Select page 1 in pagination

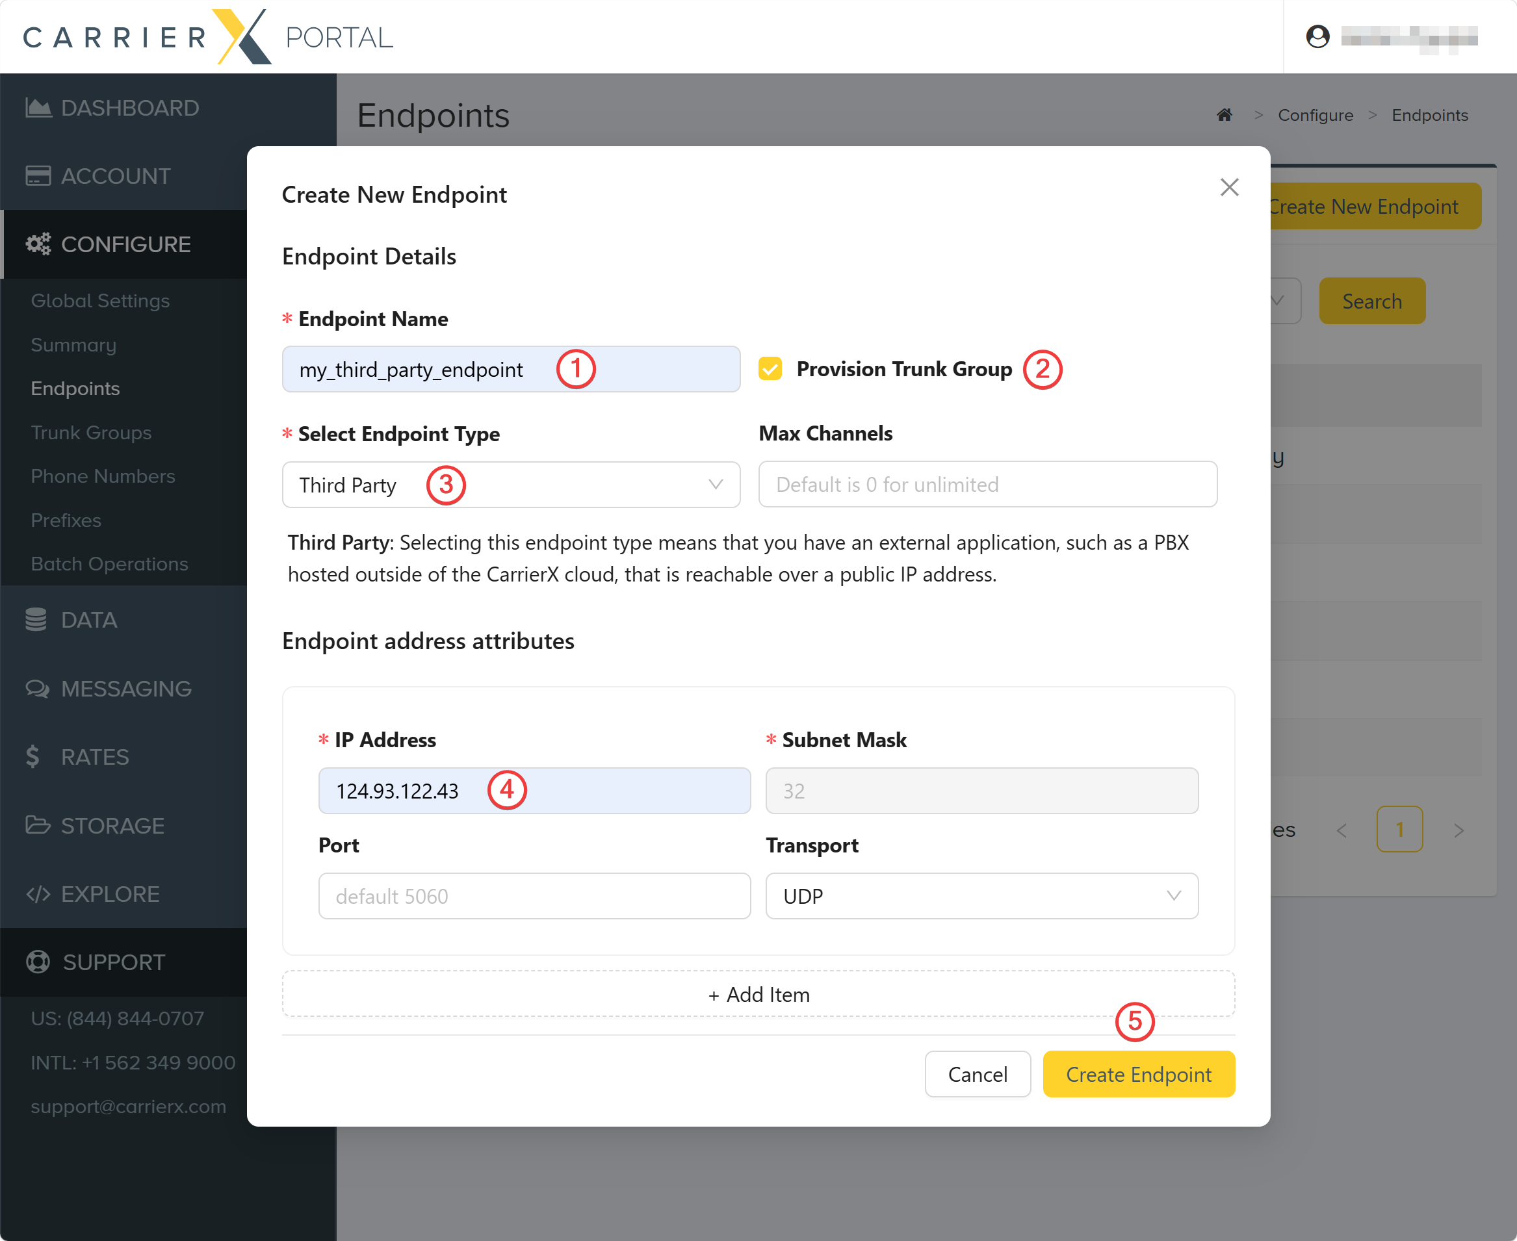pos(1400,829)
